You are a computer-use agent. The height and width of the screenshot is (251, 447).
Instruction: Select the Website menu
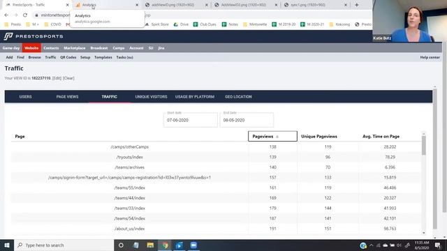click(31, 48)
